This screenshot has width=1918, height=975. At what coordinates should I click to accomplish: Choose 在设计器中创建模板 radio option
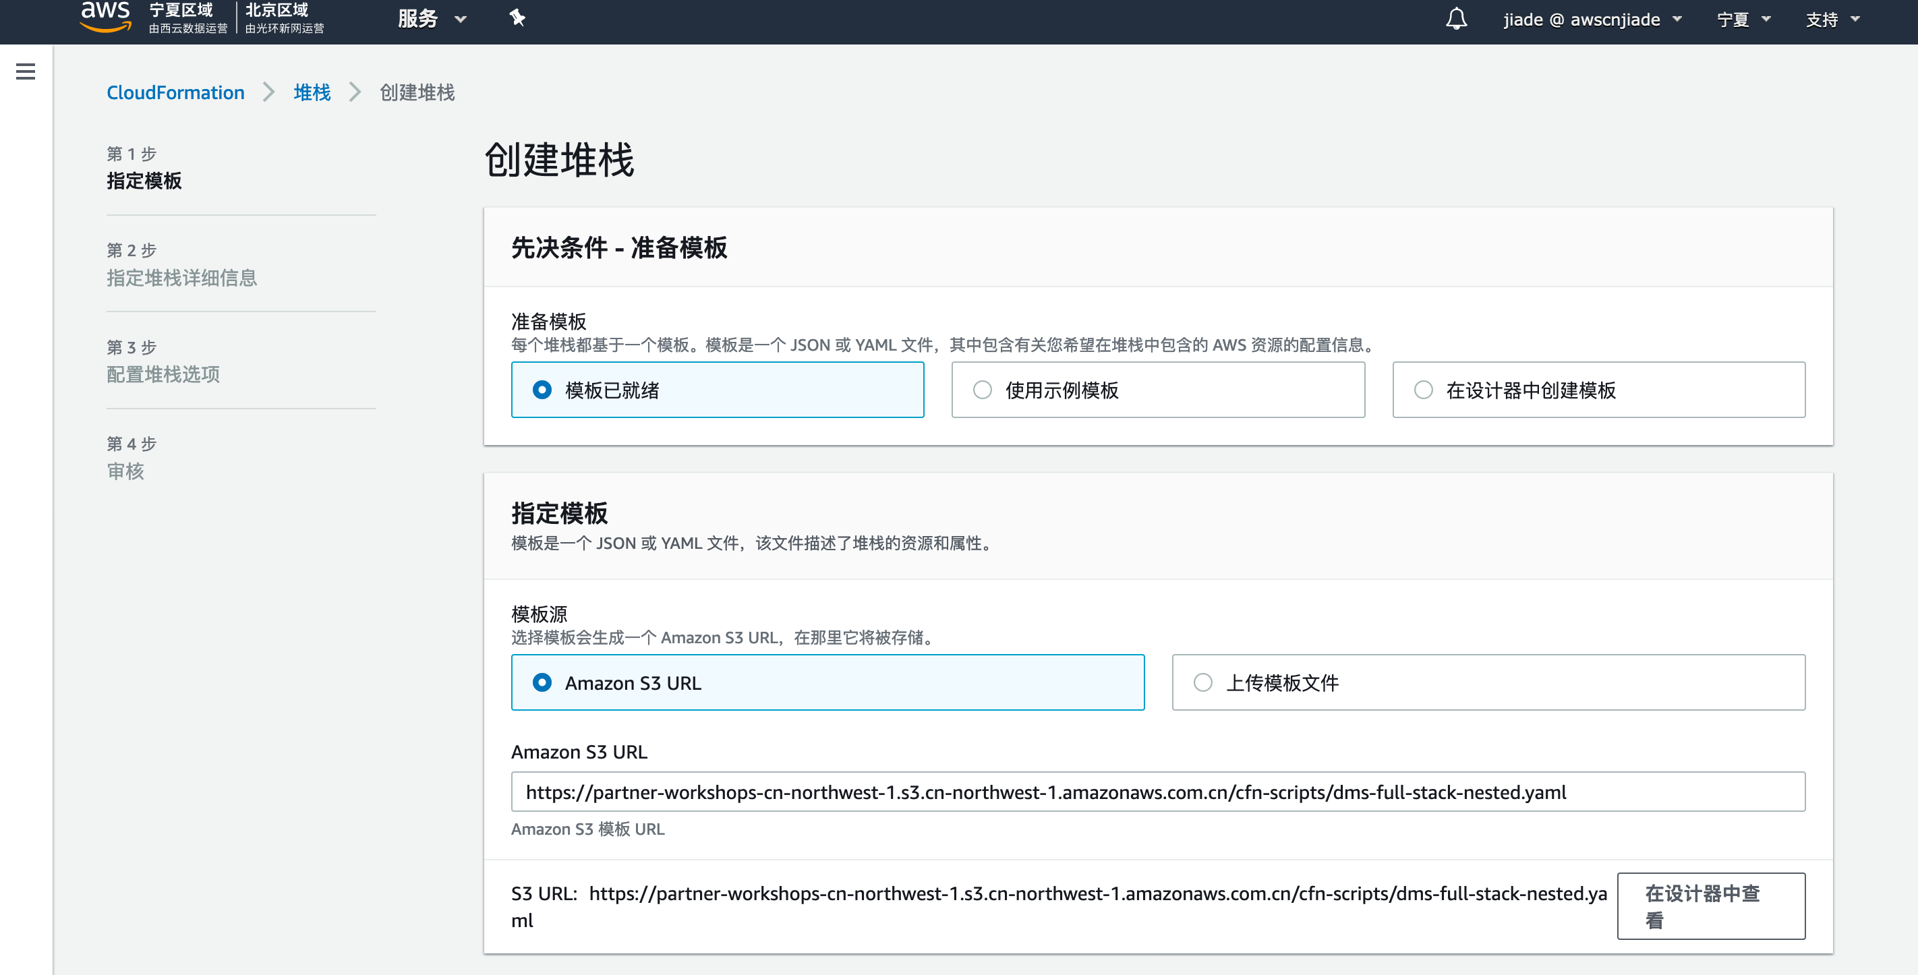click(1423, 390)
